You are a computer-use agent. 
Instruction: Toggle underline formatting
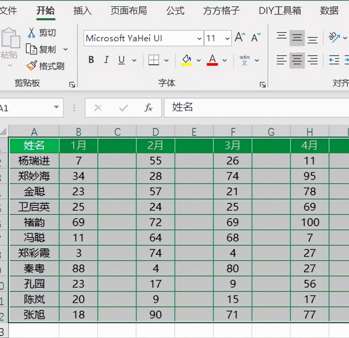(x=122, y=60)
